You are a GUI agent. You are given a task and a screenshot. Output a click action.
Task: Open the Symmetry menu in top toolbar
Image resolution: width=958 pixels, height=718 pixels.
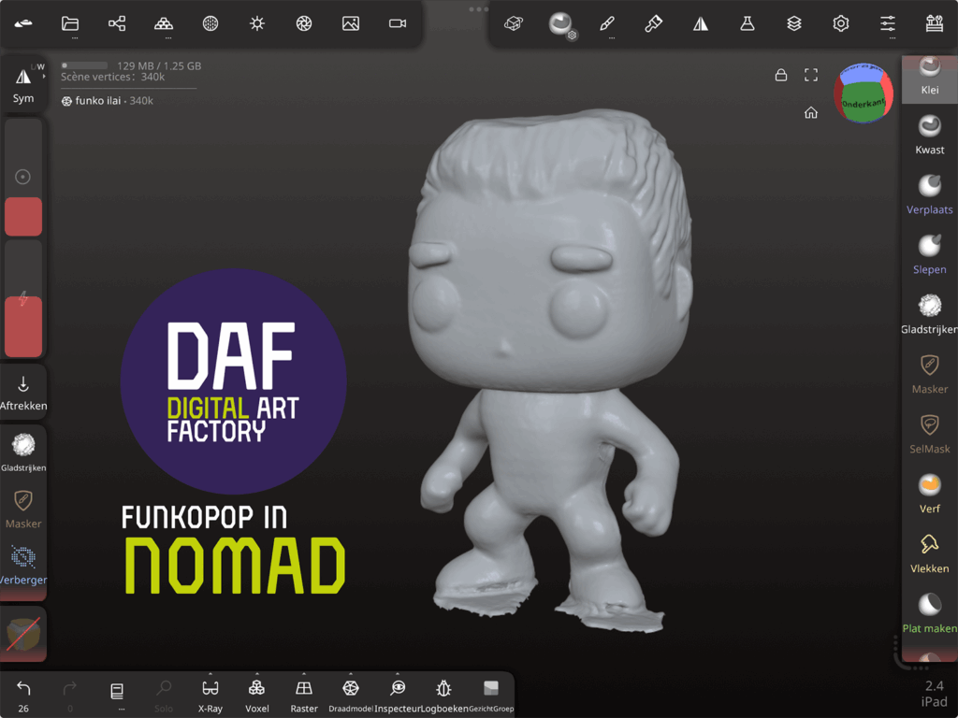pyautogui.click(x=700, y=23)
